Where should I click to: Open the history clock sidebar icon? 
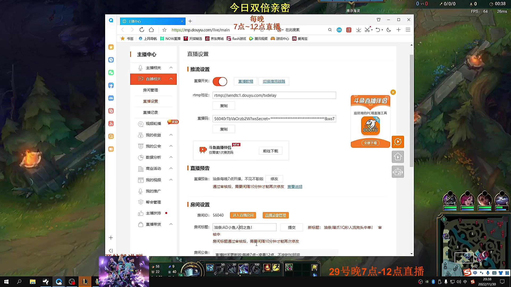coord(111,60)
